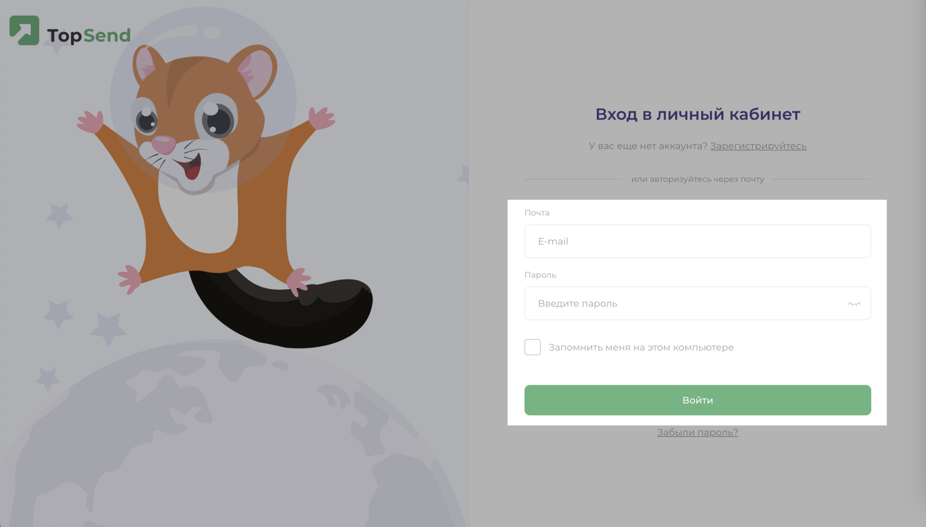Focus the E-mail input field
Screen dimensions: 926x527
(697, 241)
